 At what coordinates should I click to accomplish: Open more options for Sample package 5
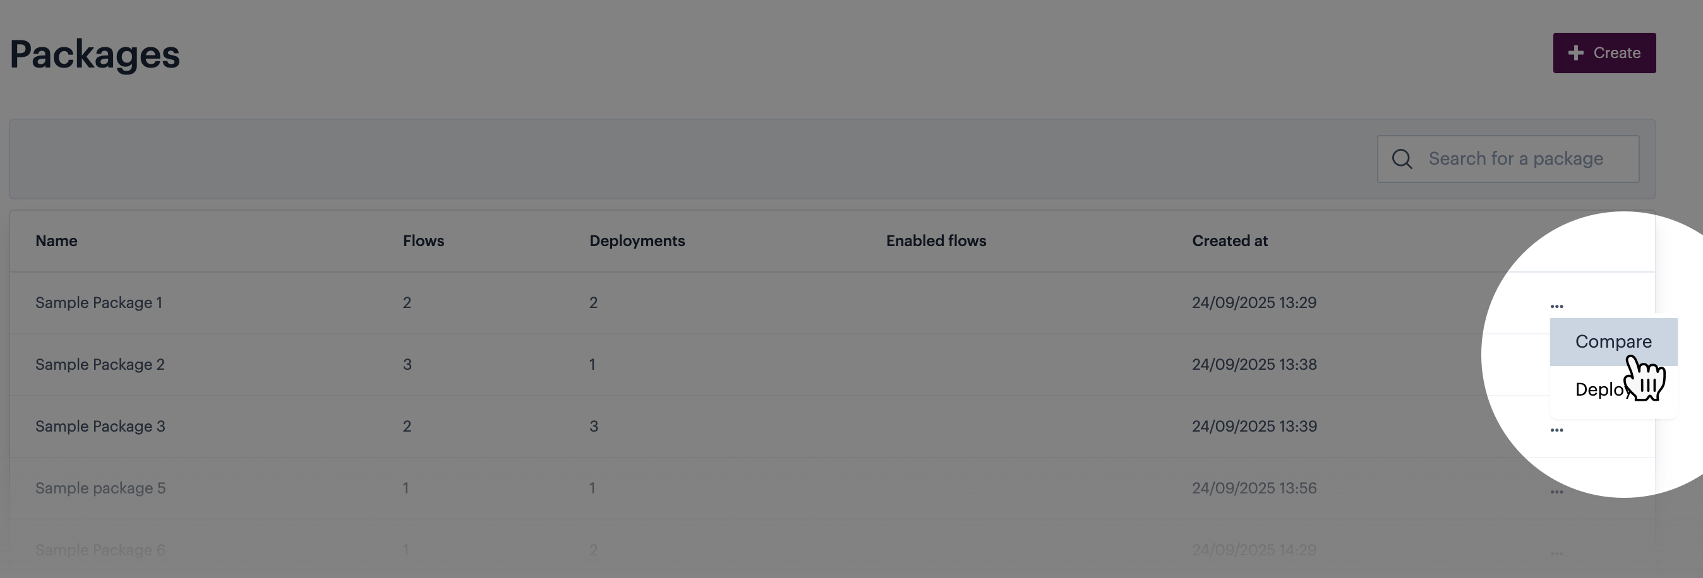[x=1556, y=492]
